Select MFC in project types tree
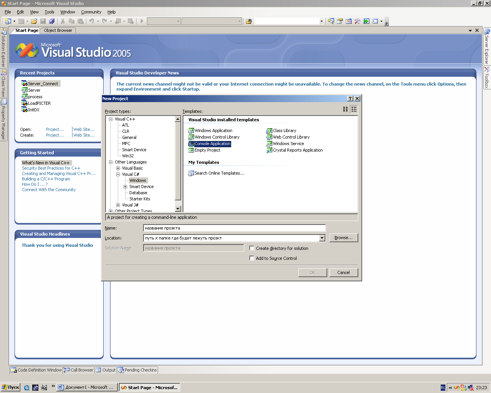Viewport: 491px width, 393px height. (x=126, y=144)
